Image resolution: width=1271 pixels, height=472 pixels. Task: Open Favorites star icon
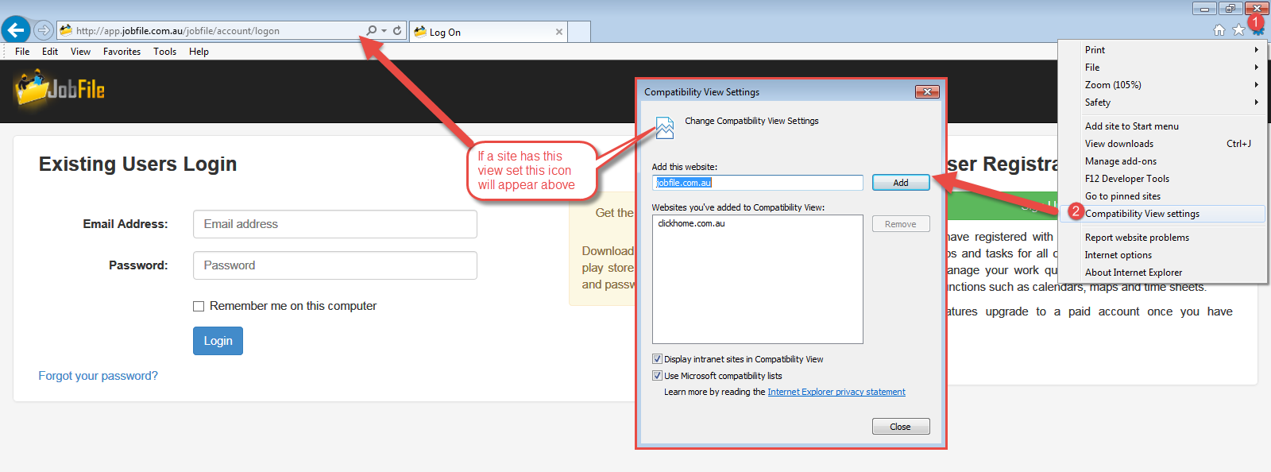click(1238, 30)
